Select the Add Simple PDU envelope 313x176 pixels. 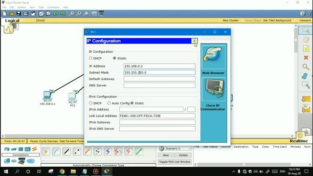(306, 99)
